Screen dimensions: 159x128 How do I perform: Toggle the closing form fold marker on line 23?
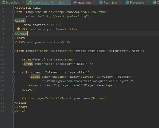pos(13,103)
